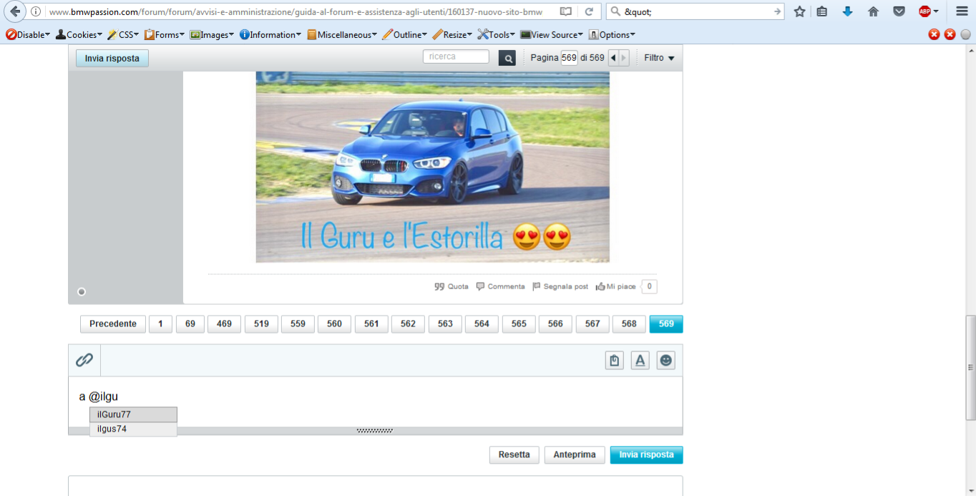Expand the Filtro dropdown

tap(659, 58)
